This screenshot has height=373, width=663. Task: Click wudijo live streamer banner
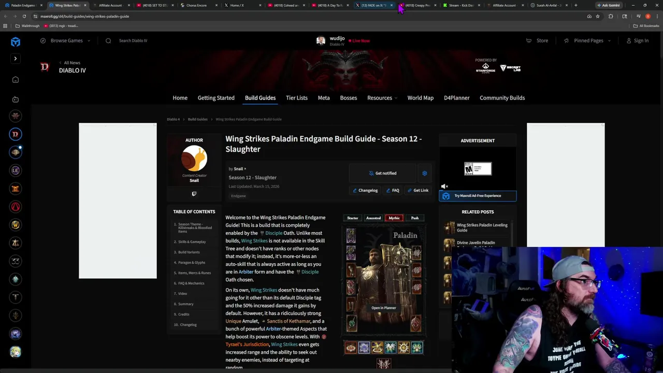pos(343,40)
